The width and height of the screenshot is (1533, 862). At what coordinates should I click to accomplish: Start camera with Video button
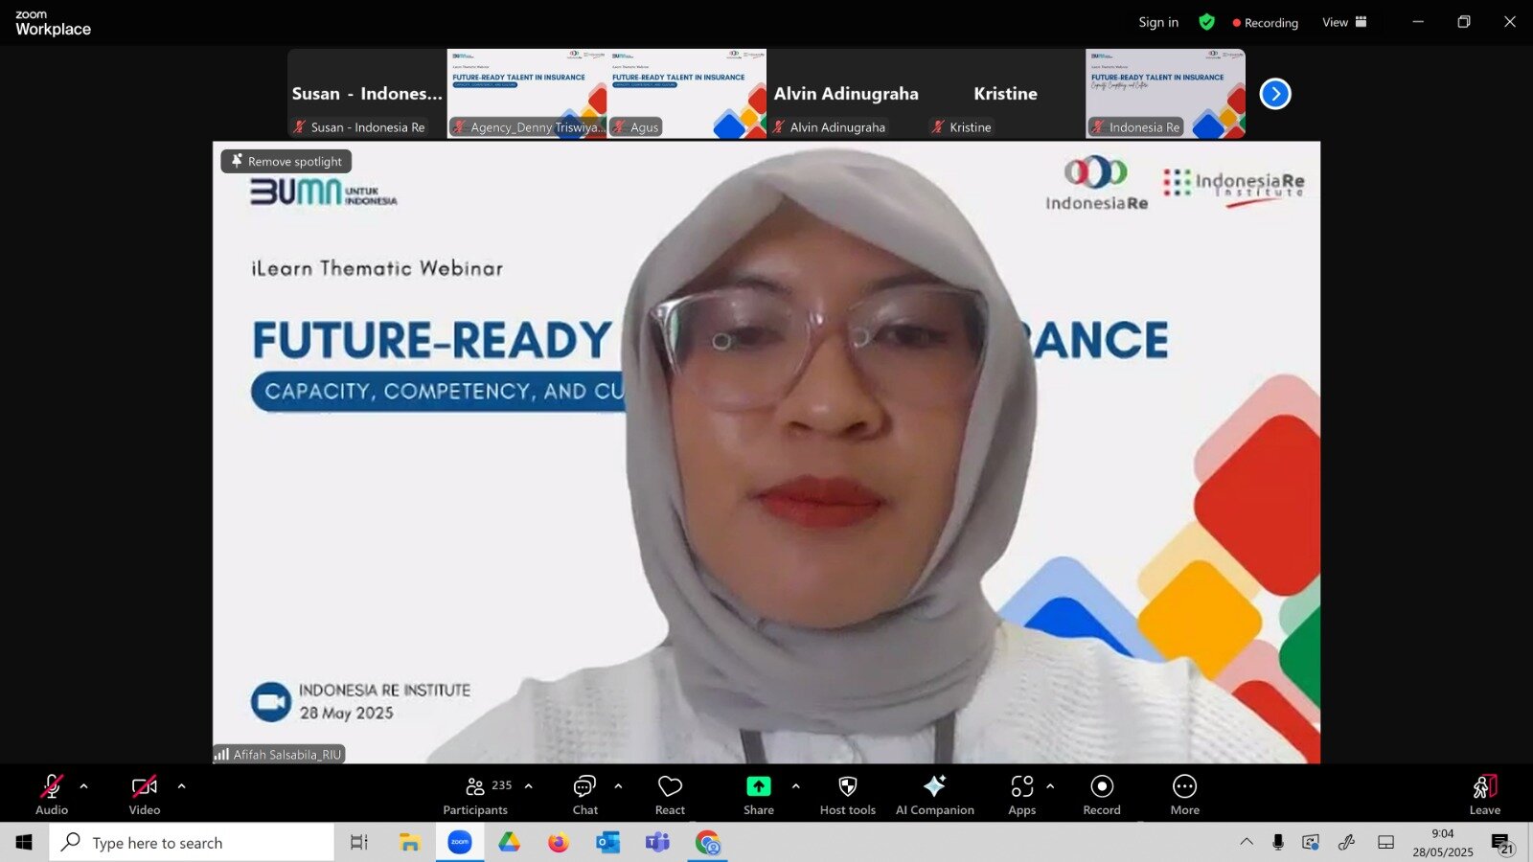coord(145,795)
